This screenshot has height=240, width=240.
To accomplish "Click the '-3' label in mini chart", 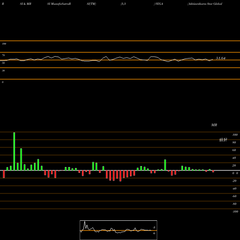I will (154, 228).
